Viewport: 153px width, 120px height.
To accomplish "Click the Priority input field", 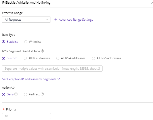I will click(x=26, y=116).
